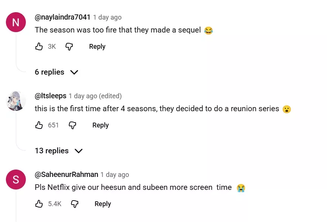Open the @SaheenurRahman channel link
The width and height of the screenshot is (327, 222).
(x=66, y=174)
